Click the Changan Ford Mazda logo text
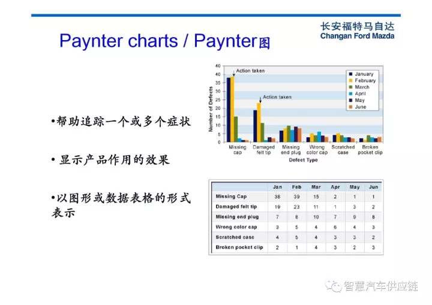The width and height of the screenshot is (432, 305). coord(357,31)
